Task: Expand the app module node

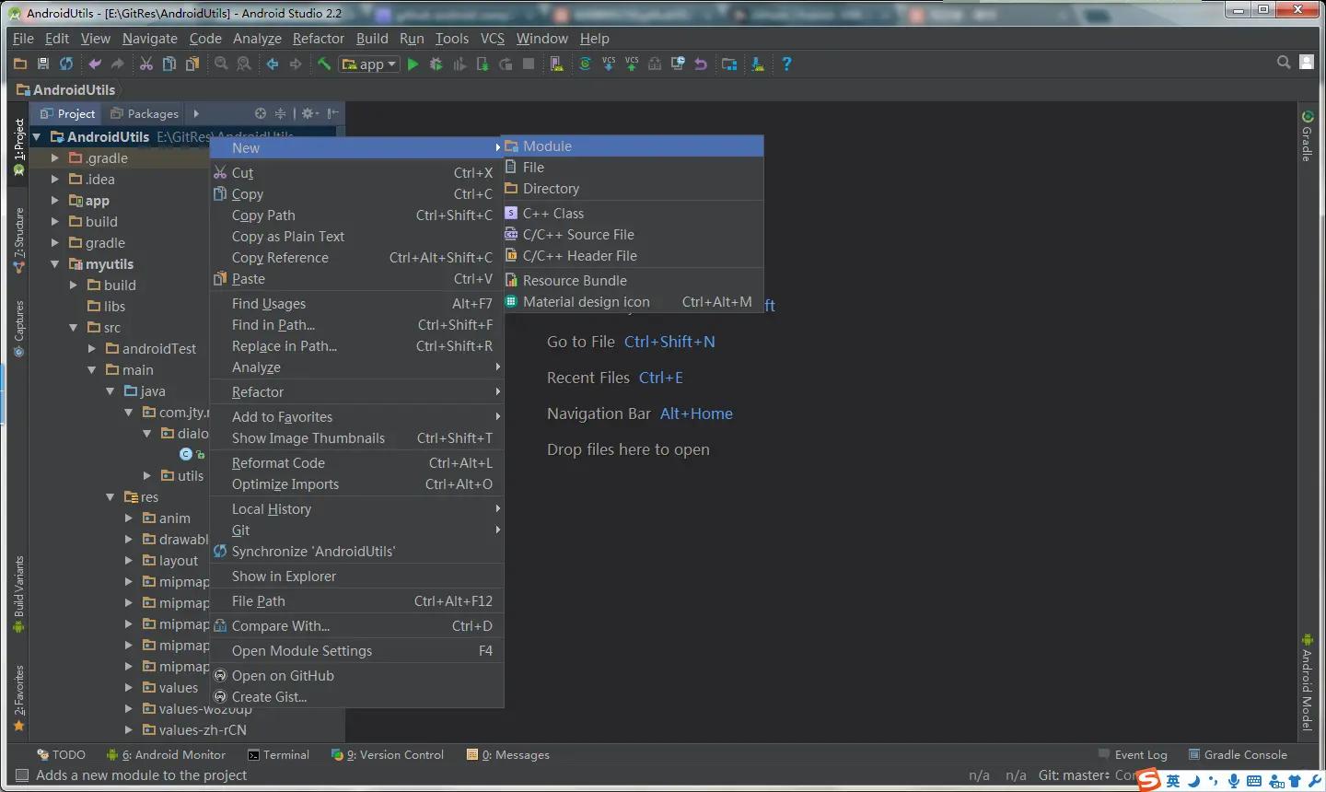Action: (55, 201)
